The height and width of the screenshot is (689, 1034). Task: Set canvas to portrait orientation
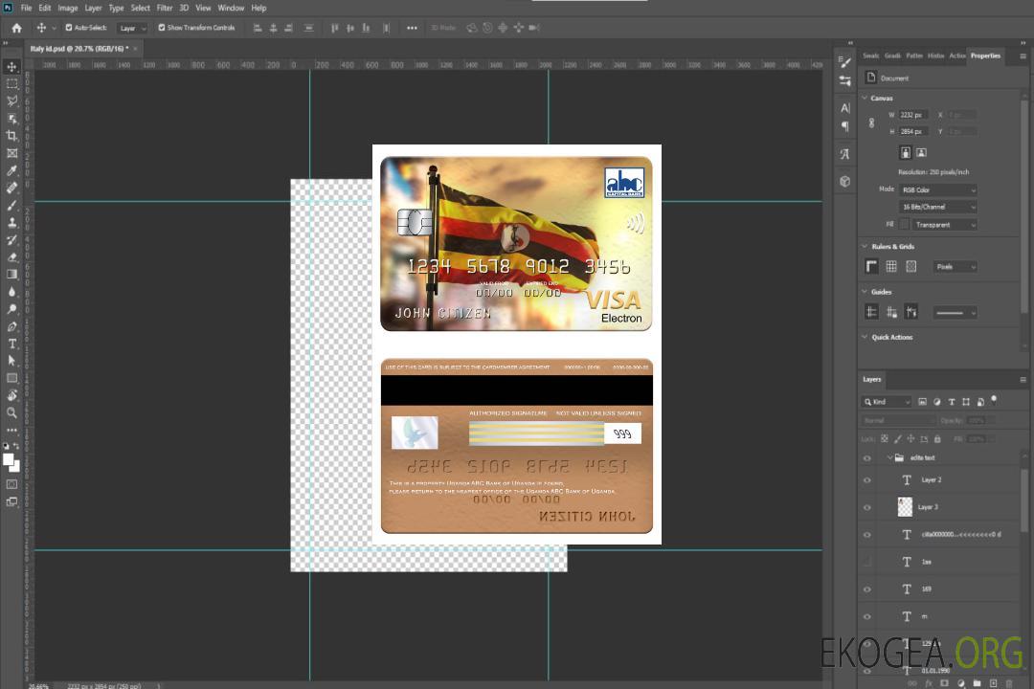(x=906, y=153)
